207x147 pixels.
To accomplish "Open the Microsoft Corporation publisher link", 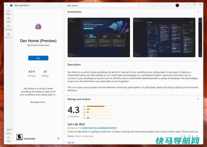I will pos(38,45).
